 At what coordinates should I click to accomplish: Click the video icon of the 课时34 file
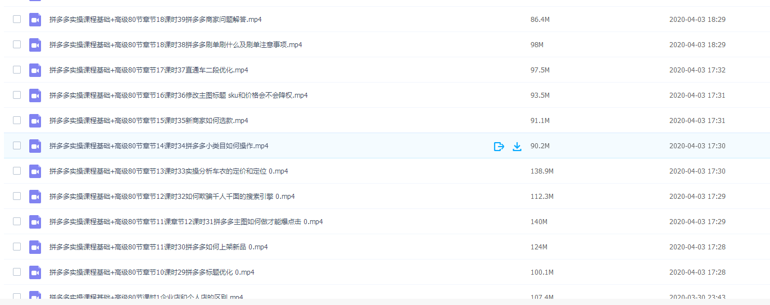pos(35,146)
